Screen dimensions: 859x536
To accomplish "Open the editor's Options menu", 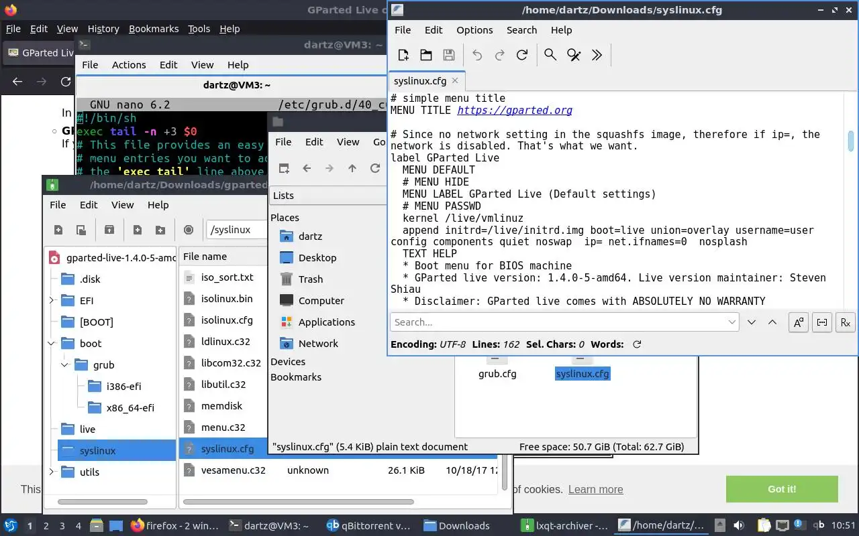I will pos(474,30).
